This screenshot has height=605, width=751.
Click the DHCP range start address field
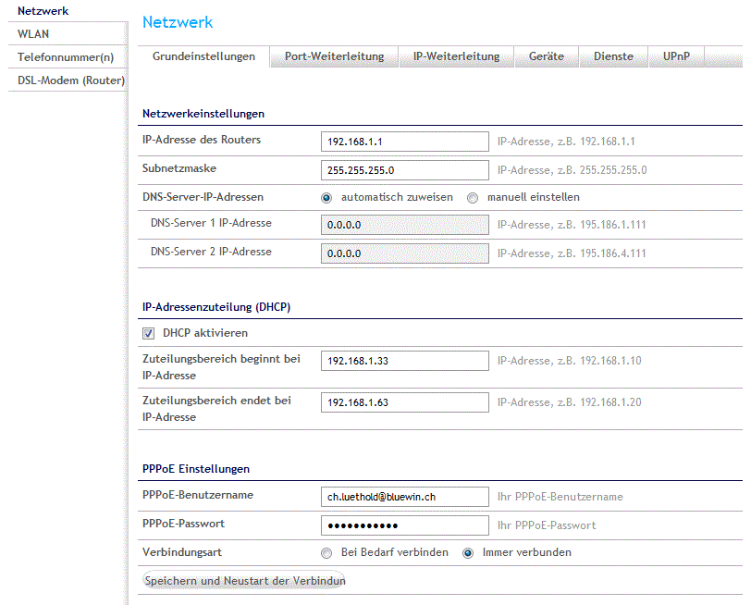[404, 361]
